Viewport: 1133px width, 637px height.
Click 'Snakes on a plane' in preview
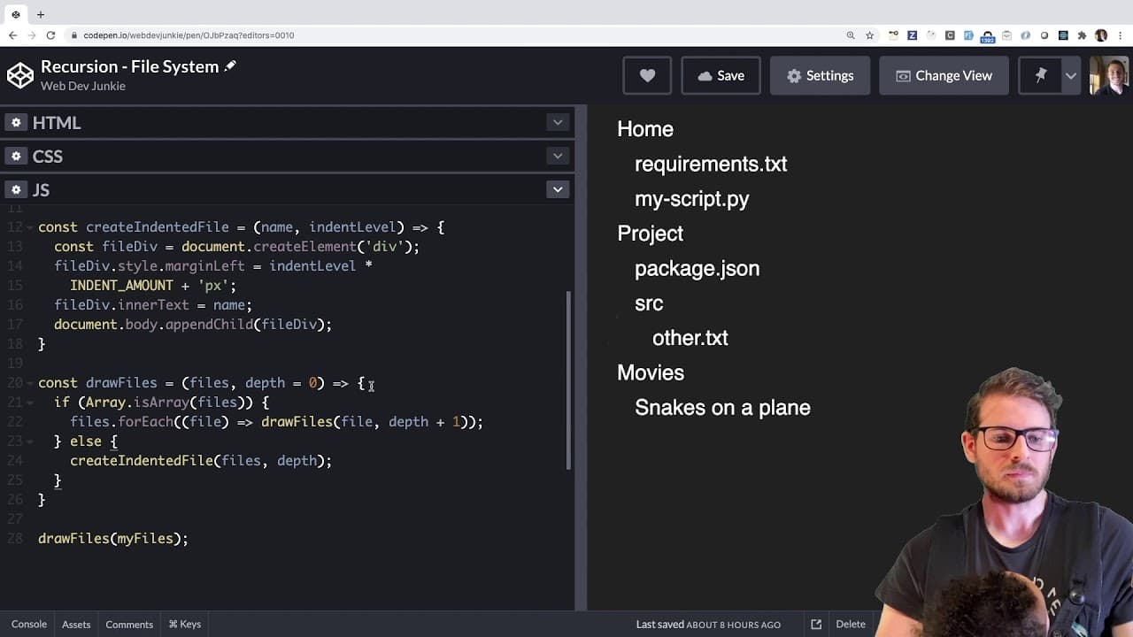(722, 407)
